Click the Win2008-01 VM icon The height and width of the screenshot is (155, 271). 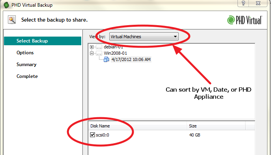tap(99, 53)
